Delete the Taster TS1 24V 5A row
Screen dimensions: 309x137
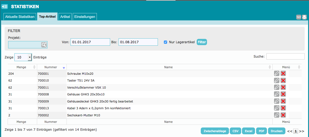[x=283, y=80]
